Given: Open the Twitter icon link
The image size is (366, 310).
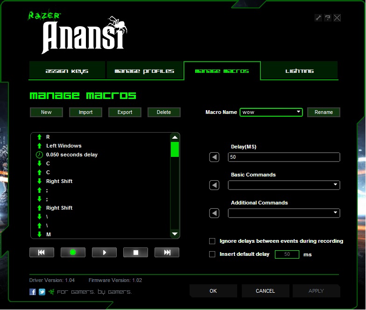Looking at the screenshot, I should click(x=42, y=292).
